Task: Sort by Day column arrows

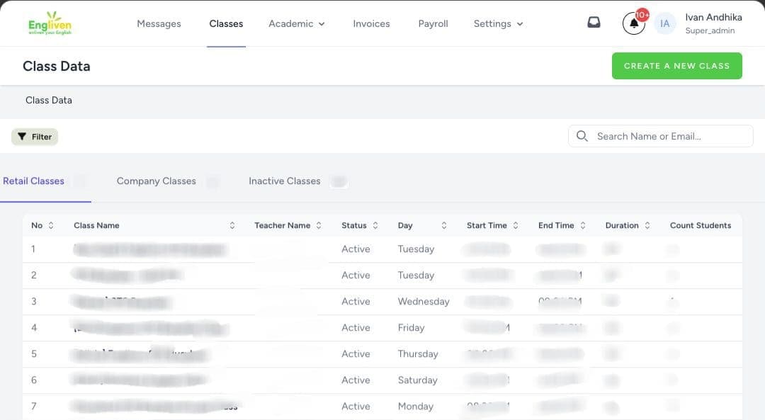Action: coord(444,225)
